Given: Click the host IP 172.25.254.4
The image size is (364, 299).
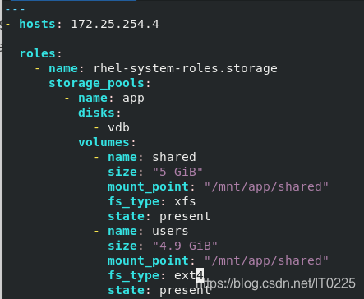Looking at the screenshot, I should (x=115, y=24).
